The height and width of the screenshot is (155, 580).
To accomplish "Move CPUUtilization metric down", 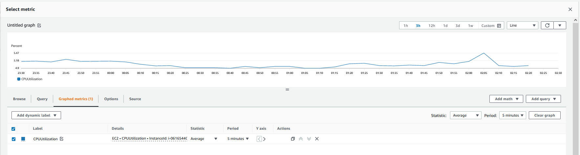I will click(309, 139).
